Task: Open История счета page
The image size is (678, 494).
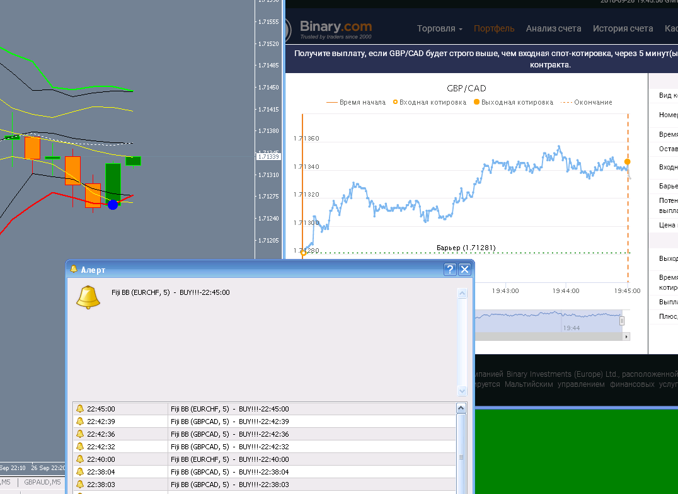Action: [x=623, y=28]
